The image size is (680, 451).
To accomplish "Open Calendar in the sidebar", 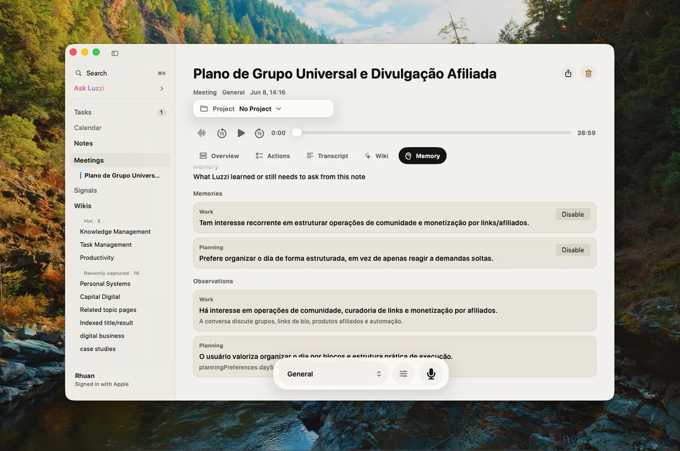I will 88,128.
